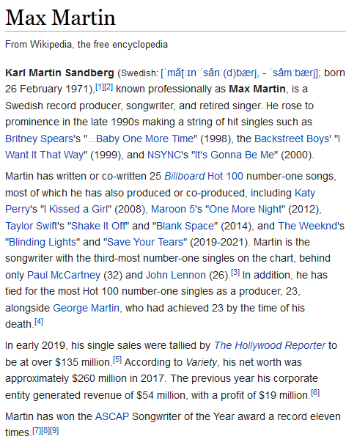Open "Save Your Tears" link
Image resolution: width=346 pixels, height=442 pixels.
tap(145, 242)
